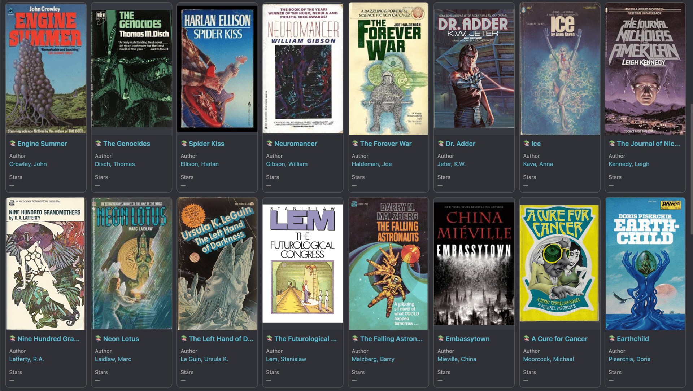693x391 pixels.
Task: Click the vertical scrollbar on right edge
Action: coord(691,170)
